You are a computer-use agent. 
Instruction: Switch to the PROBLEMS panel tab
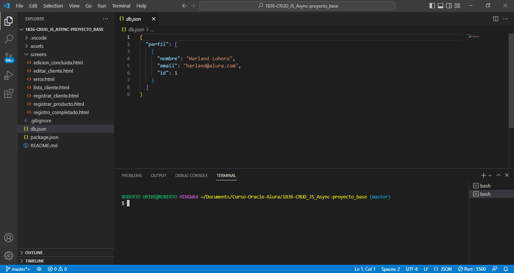132,175
